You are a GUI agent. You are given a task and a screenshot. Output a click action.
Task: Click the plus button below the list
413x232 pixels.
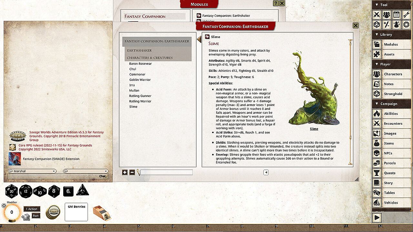tap(125, 172)
